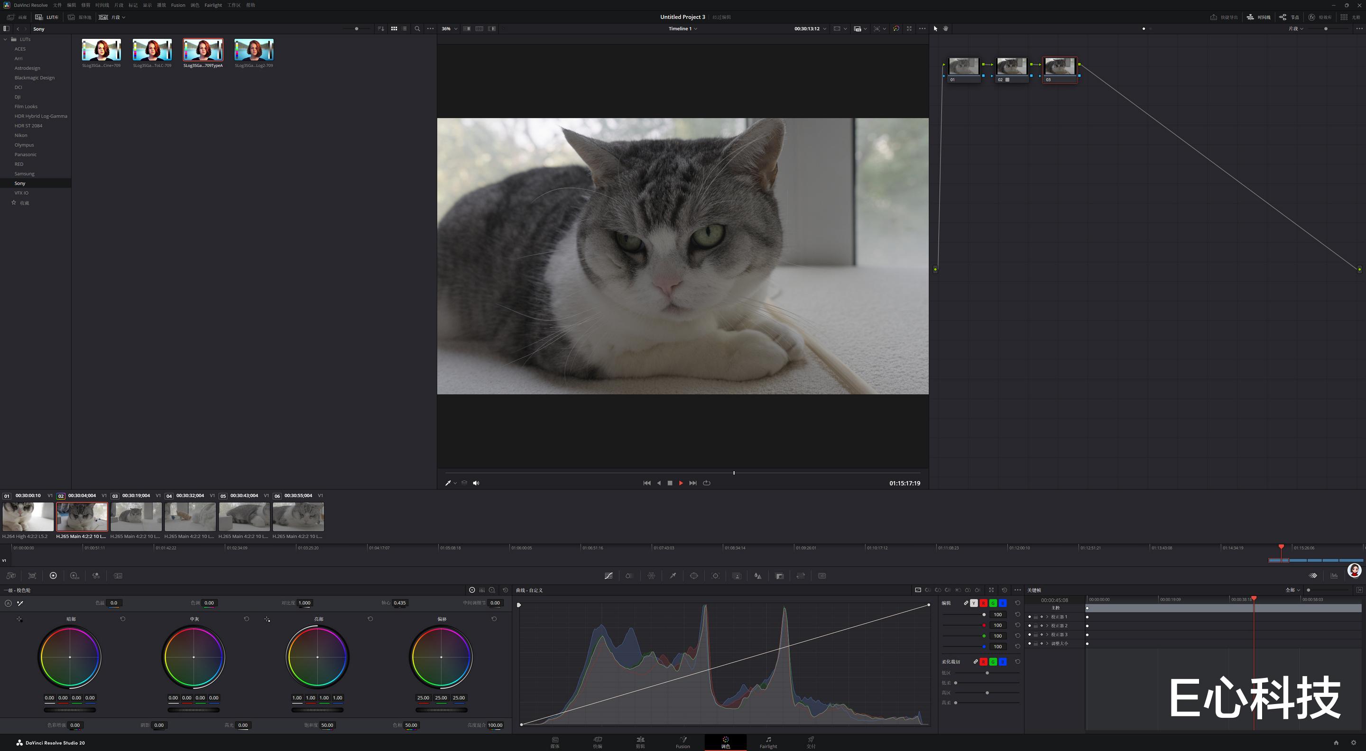1366x751 pixels.
Task: Switch to the Fairlight page tab
Action: point(768,742)
